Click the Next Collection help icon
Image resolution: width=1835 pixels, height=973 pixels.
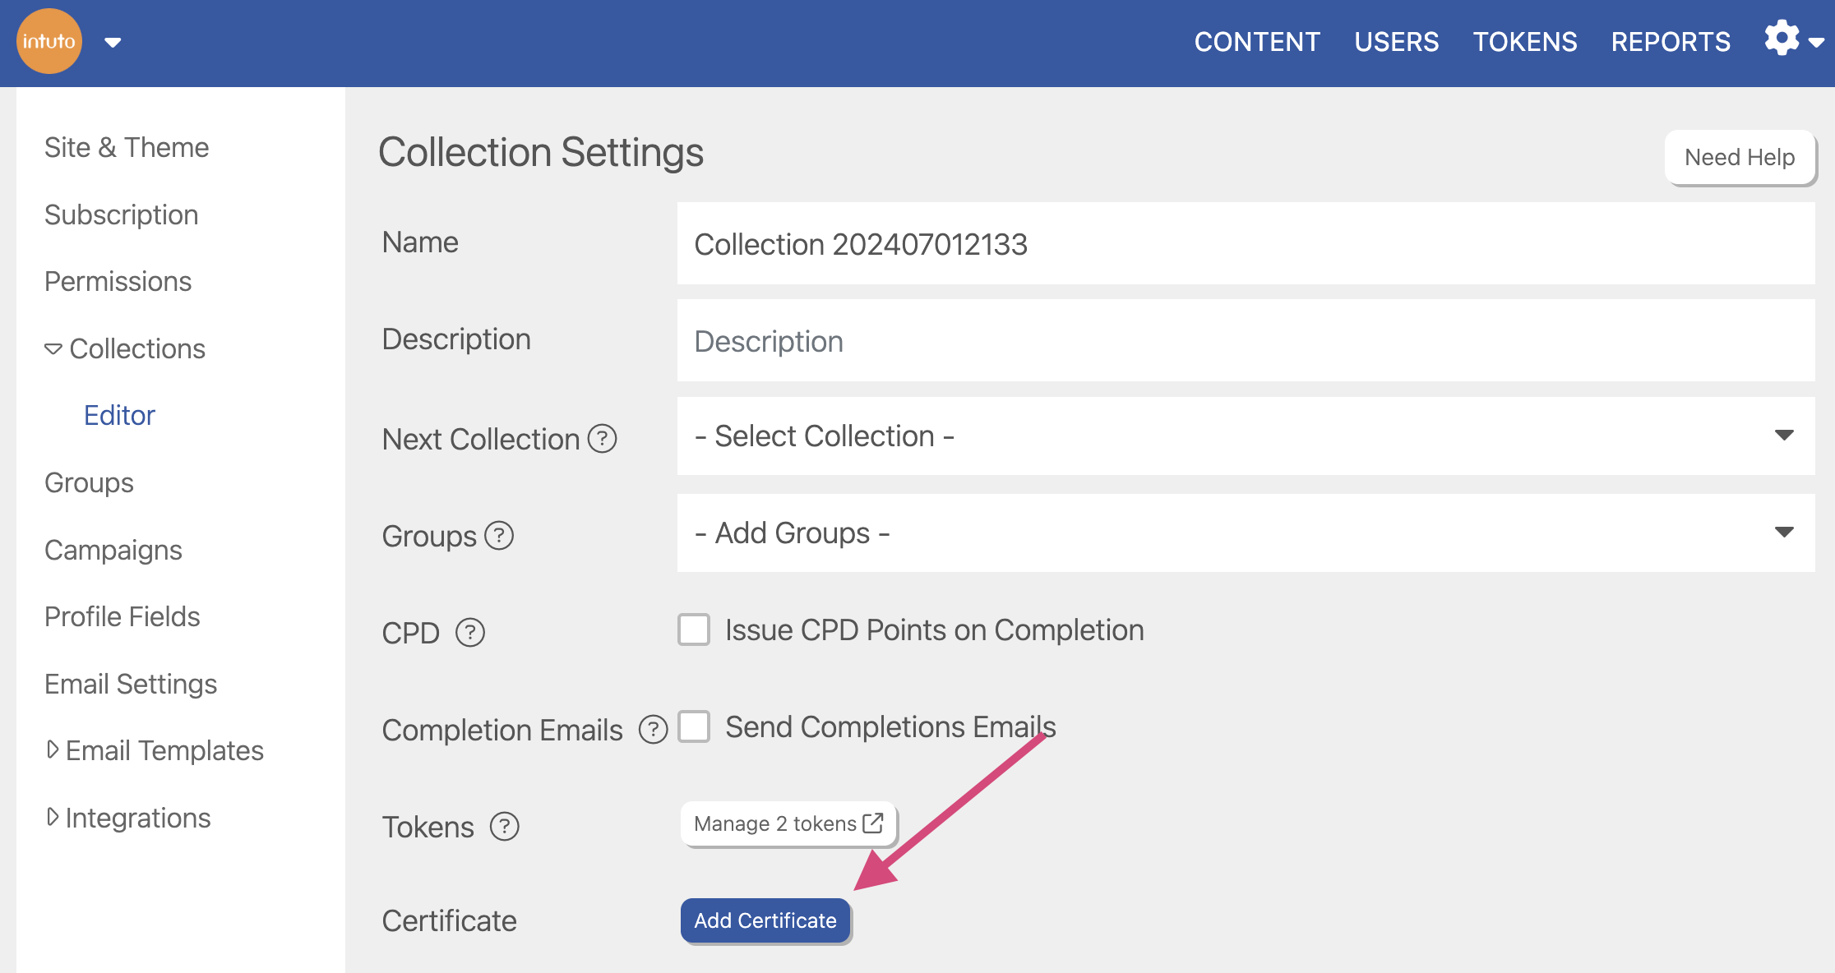(x=602, y=439)
